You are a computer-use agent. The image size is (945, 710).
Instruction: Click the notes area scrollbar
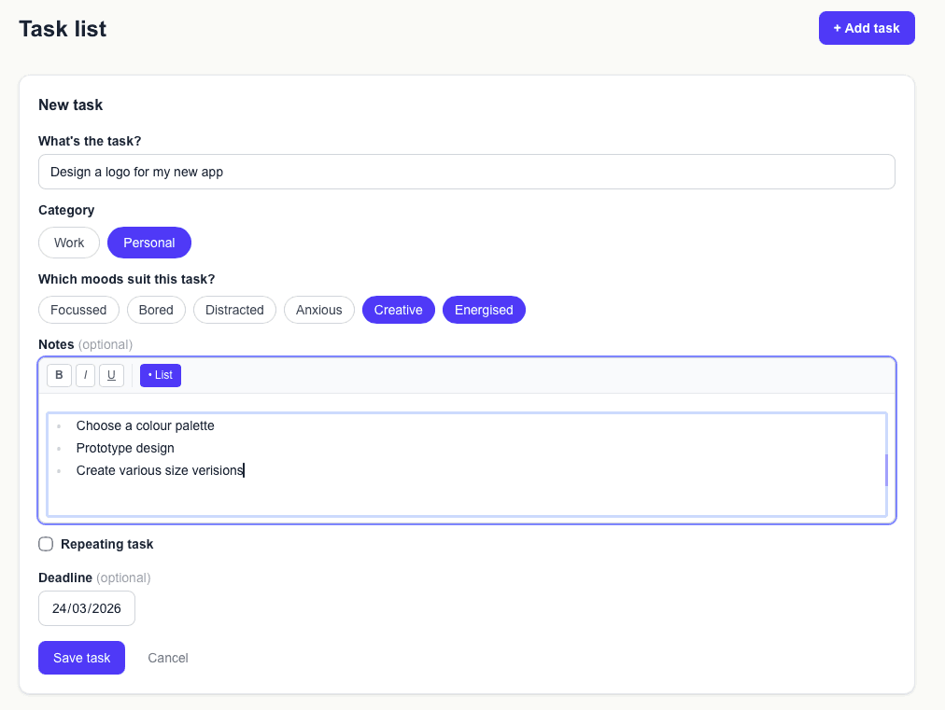[886, 470]
